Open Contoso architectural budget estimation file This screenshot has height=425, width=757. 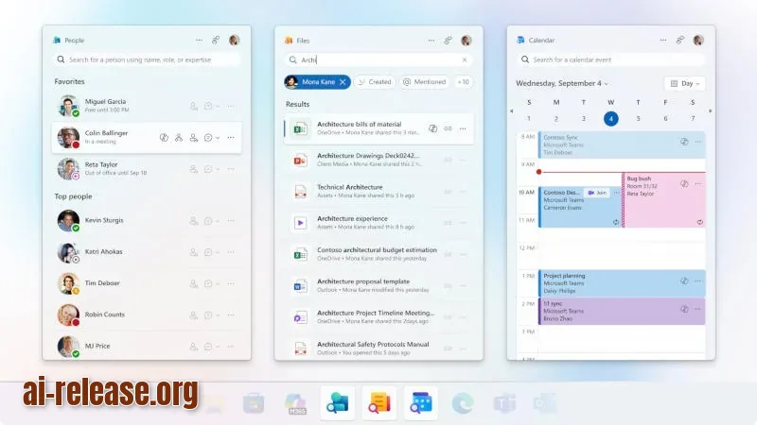379,254
